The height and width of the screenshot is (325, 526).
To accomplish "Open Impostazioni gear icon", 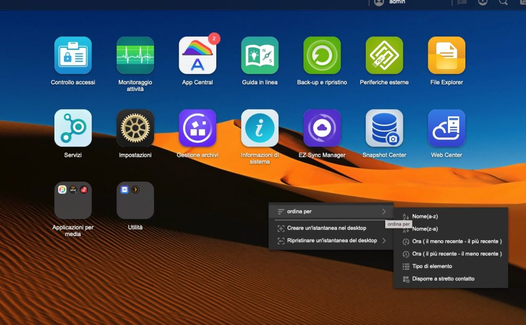I will 135,128.
